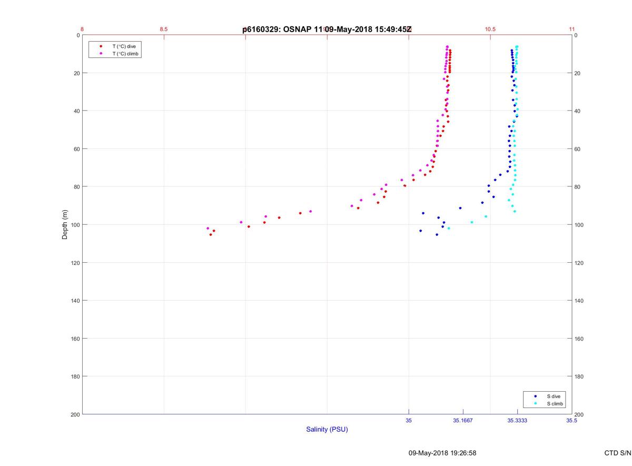
Task: Click the dark blue marker in salinity legend
Action: click(x=535, y=396)
